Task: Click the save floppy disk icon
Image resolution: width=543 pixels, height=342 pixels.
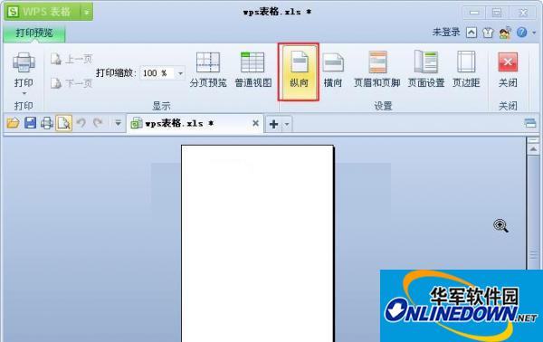Action: [x=30, y=123]
